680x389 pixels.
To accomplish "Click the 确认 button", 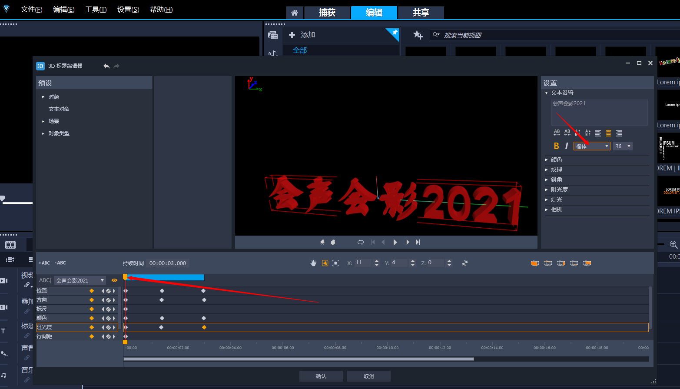I will tap(321, 376).
